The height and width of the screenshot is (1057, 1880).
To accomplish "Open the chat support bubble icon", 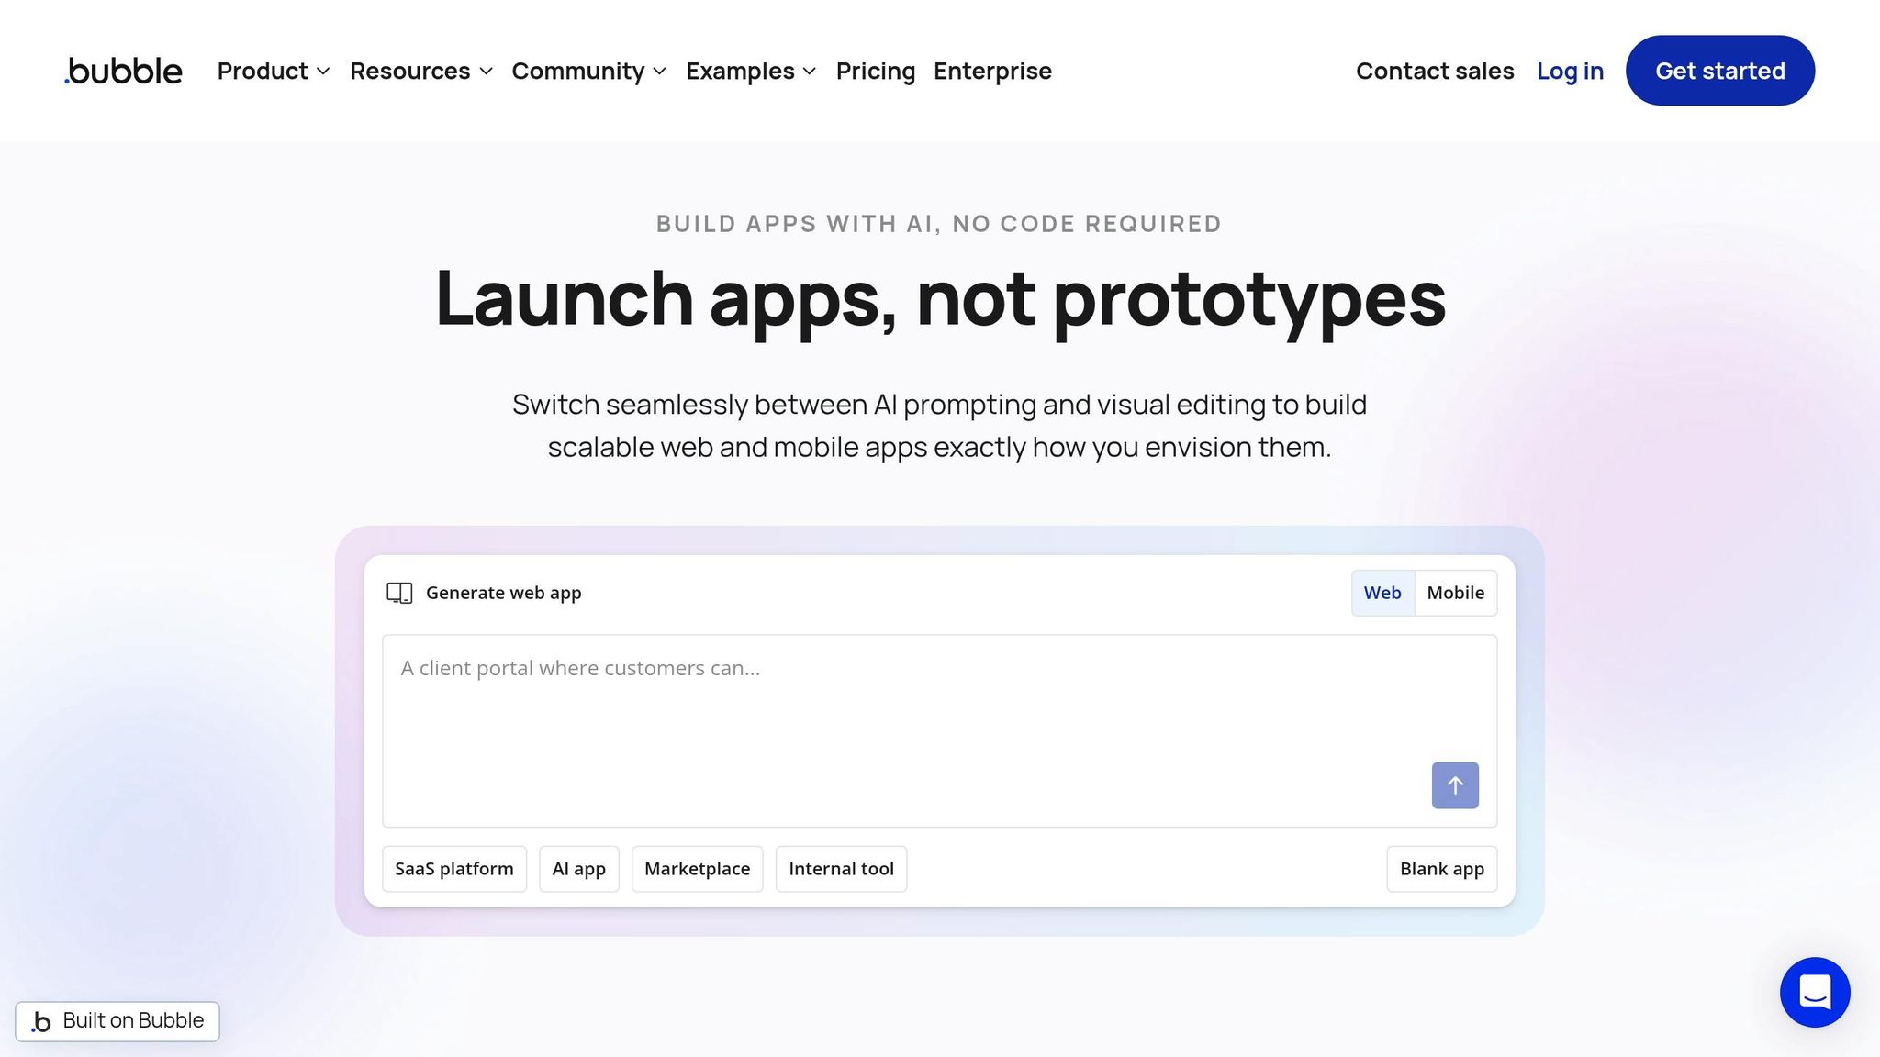I will coord(1814,992).
